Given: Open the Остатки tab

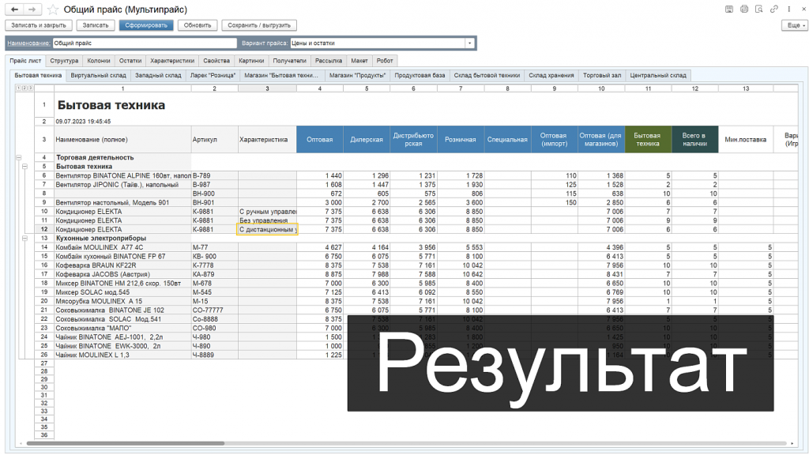Looking at the screenshot, I should tap(130, 61).
